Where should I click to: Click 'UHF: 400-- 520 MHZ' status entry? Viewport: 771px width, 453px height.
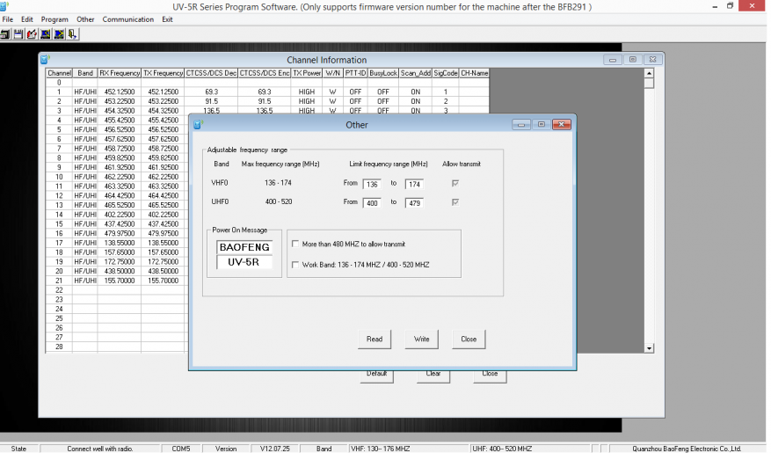[x=501, y=449]
